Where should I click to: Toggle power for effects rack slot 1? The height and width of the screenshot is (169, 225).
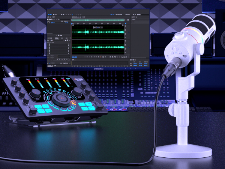tap(49, 44)
